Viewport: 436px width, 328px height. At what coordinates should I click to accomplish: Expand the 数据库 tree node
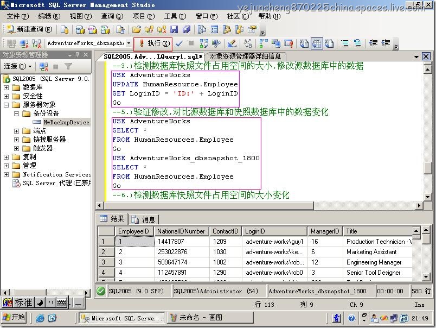click(6, 87)
